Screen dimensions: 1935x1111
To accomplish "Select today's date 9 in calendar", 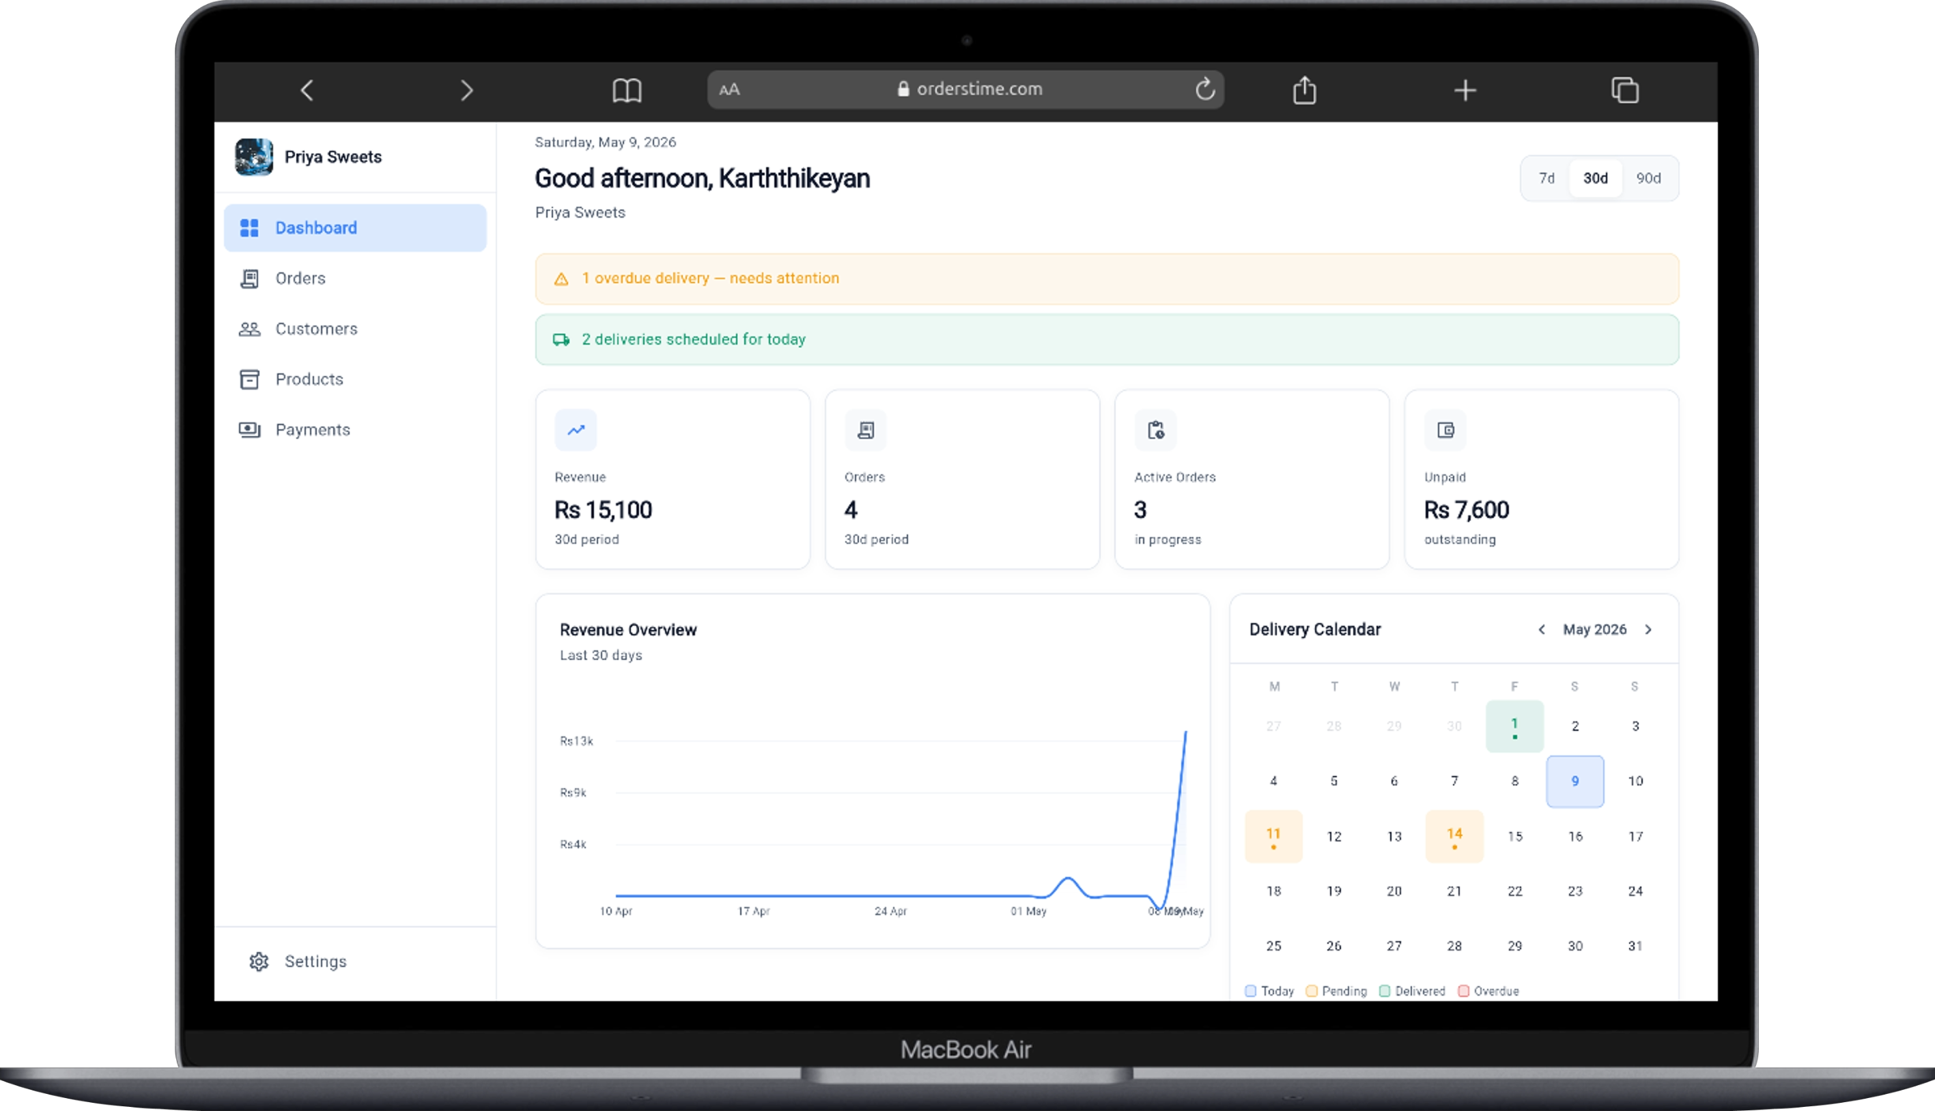I will pos(1574,781).
